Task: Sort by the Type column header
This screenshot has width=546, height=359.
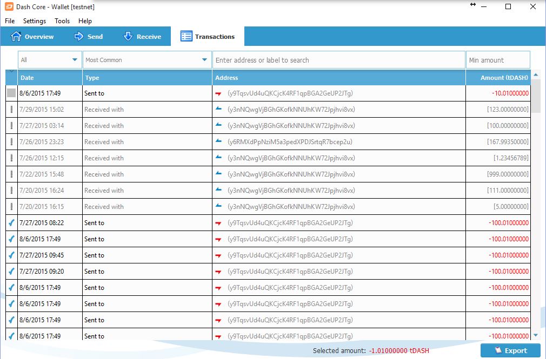Action: [x=147, y=78]
